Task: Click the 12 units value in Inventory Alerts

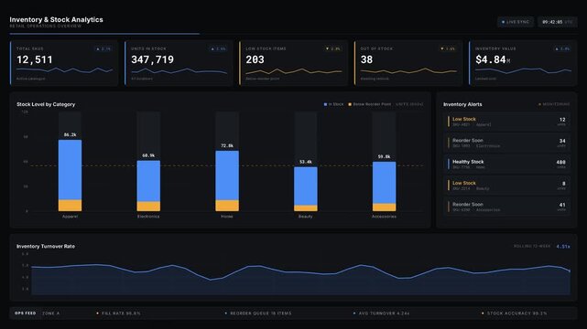Action: pos(562,120)
